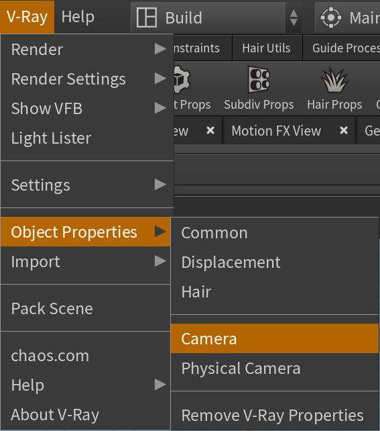Select Physical Camera properties

[x=275, y=368]
